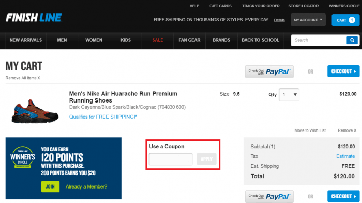Click the coupon code input field
This screenshot has height=203, width=362.
(171, 159)
